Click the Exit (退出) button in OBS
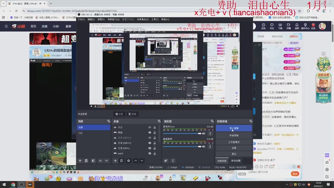The image size is (334, 188). click(x=234, y=154)
